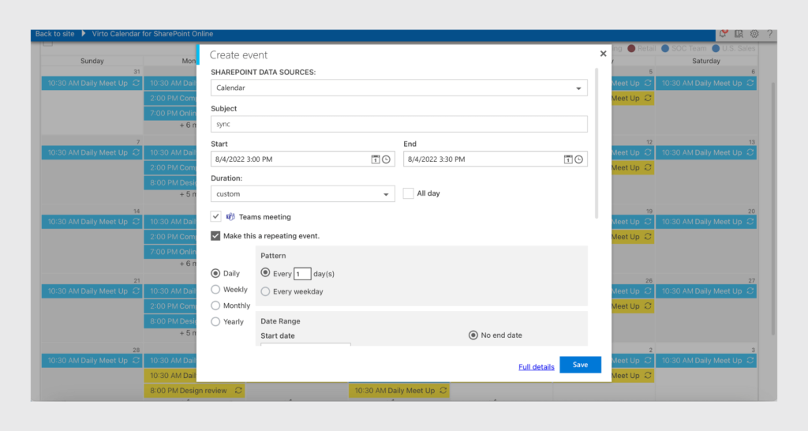
Task: Click the U.S. Sales blue legend dot
Action: tap(716, 48)
